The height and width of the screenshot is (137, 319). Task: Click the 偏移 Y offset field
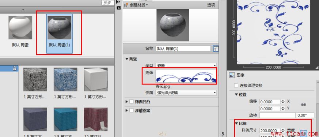coord(270,109)
